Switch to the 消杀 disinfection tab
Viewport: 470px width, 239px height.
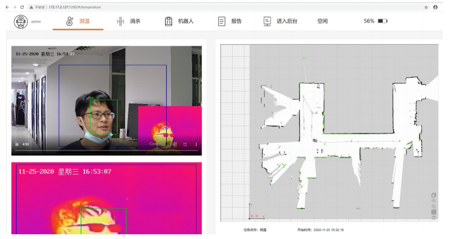129,21
